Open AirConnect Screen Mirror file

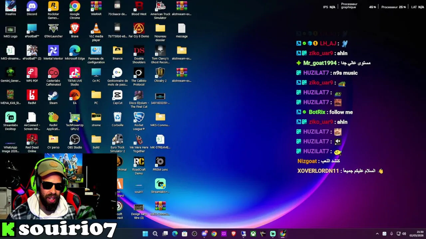(x=32, y=121)
